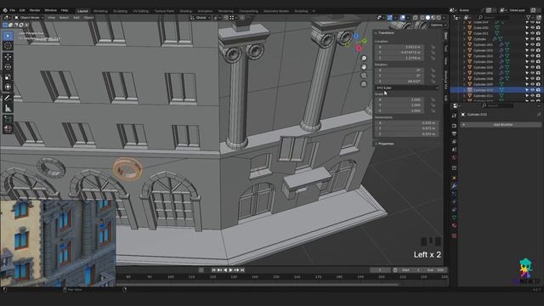Activate the Scale tool
The height and width of the screenshot is (306, 544).
(x=8, y=77)
